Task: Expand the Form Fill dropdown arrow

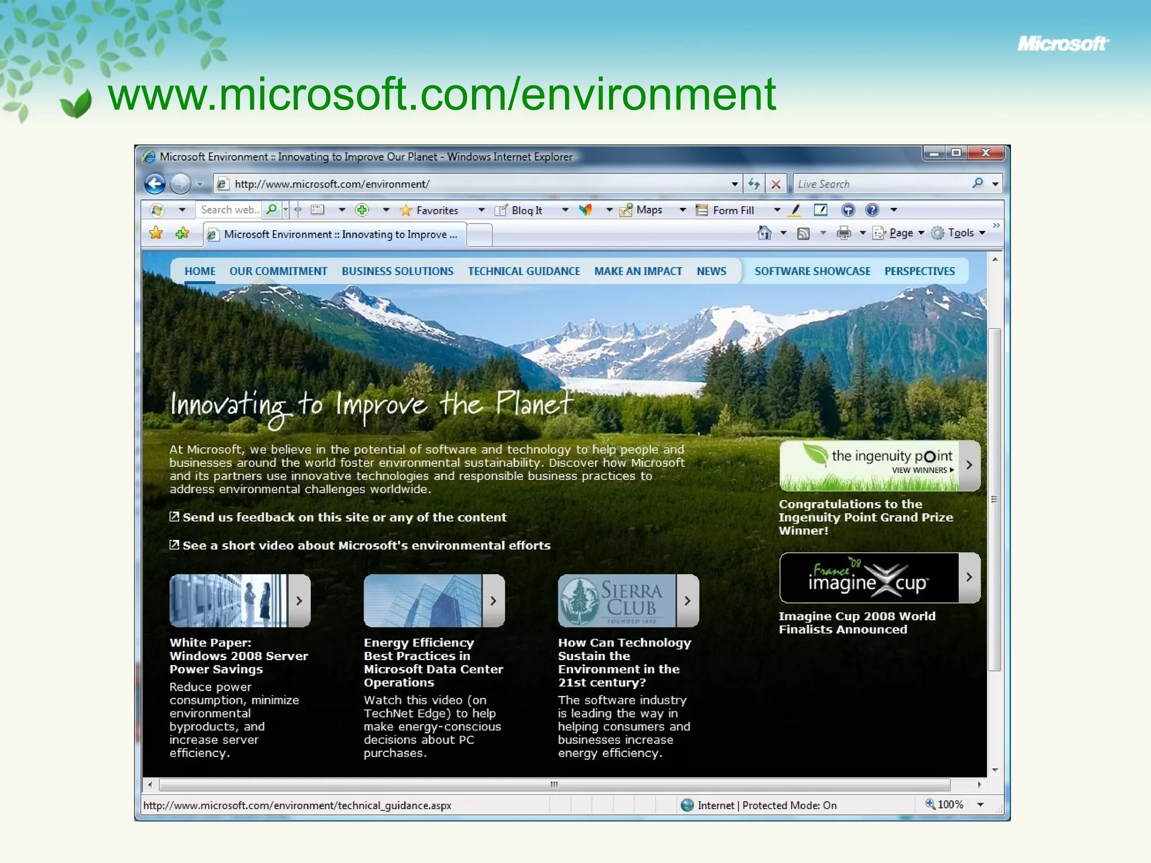Action: click(777, 210)
